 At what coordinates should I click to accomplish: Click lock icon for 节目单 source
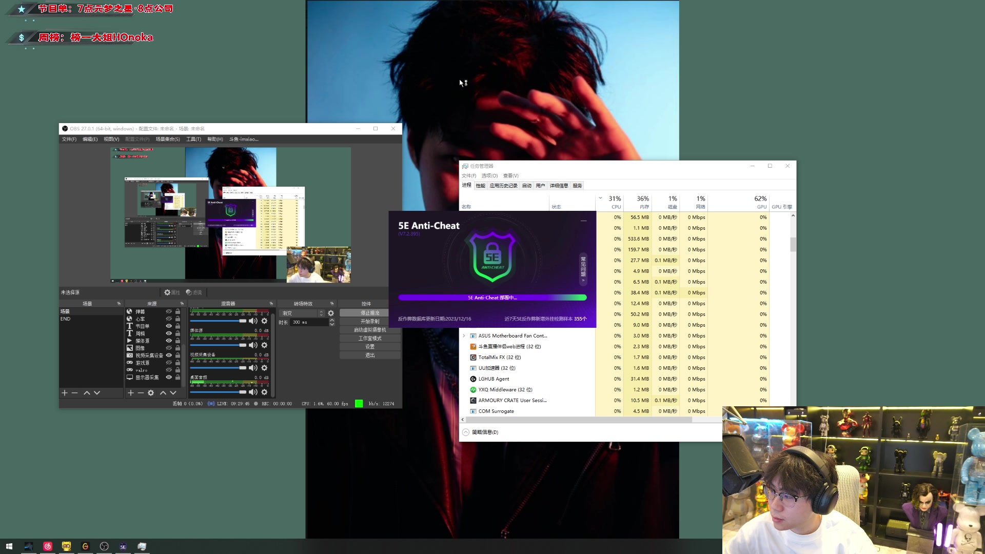pyautogui.click(x=178, y=326)
